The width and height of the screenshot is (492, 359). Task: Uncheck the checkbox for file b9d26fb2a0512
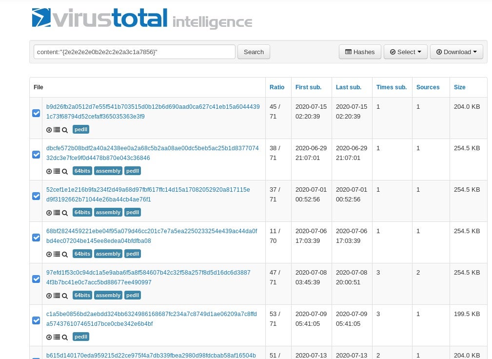click(36, 113)
